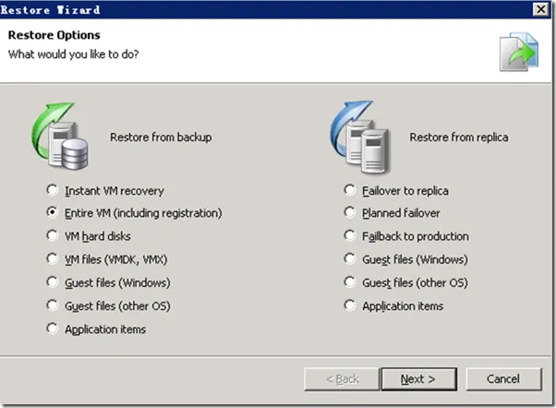Choose backup Guest files (other OS)

pyautogui.click(x=52, y=306)
